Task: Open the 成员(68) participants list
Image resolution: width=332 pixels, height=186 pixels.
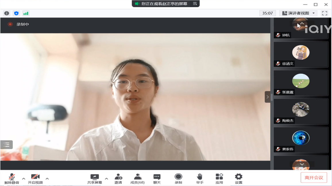Action: [x=138, y=178]
